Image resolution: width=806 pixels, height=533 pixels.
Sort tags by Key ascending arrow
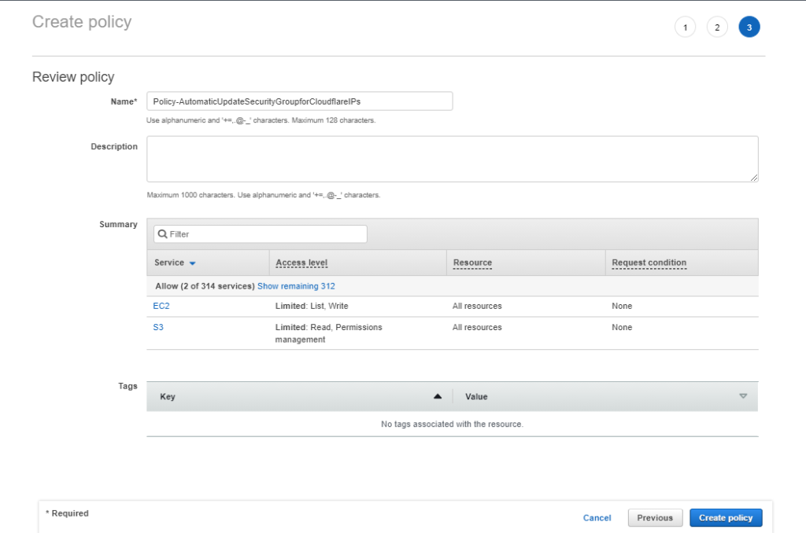coord(438,397)
